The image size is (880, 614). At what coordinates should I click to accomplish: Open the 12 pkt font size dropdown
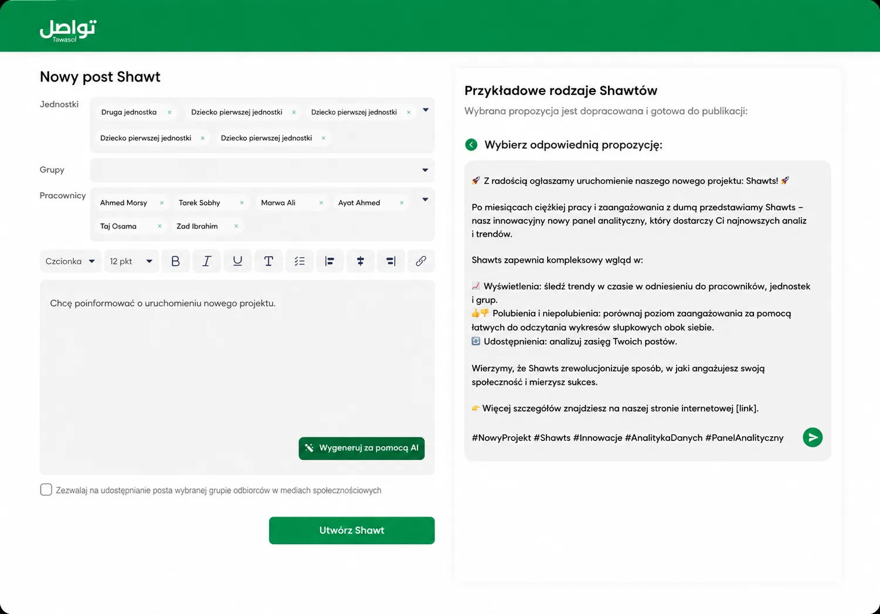(x=131, y=261)
